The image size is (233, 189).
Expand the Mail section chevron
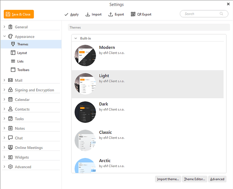pos(4,80)
